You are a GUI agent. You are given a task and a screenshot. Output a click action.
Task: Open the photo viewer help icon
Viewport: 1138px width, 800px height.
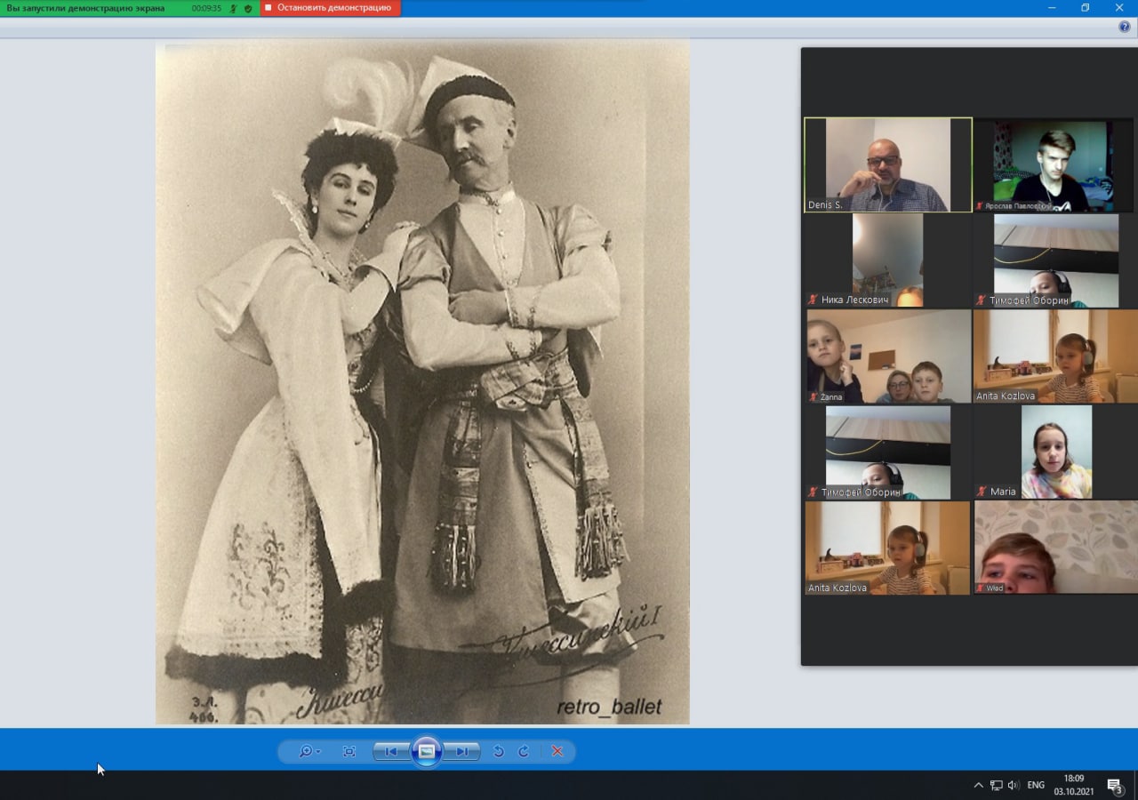point(1125,27)
